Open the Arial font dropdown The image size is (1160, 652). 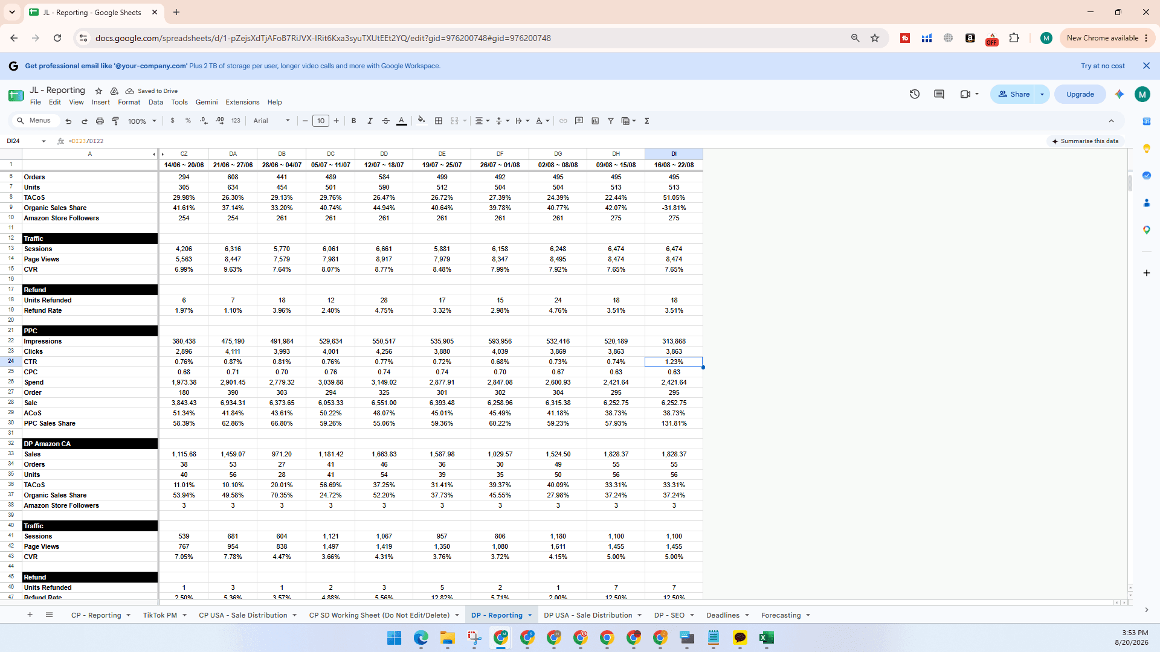click(x=271, y=121)
